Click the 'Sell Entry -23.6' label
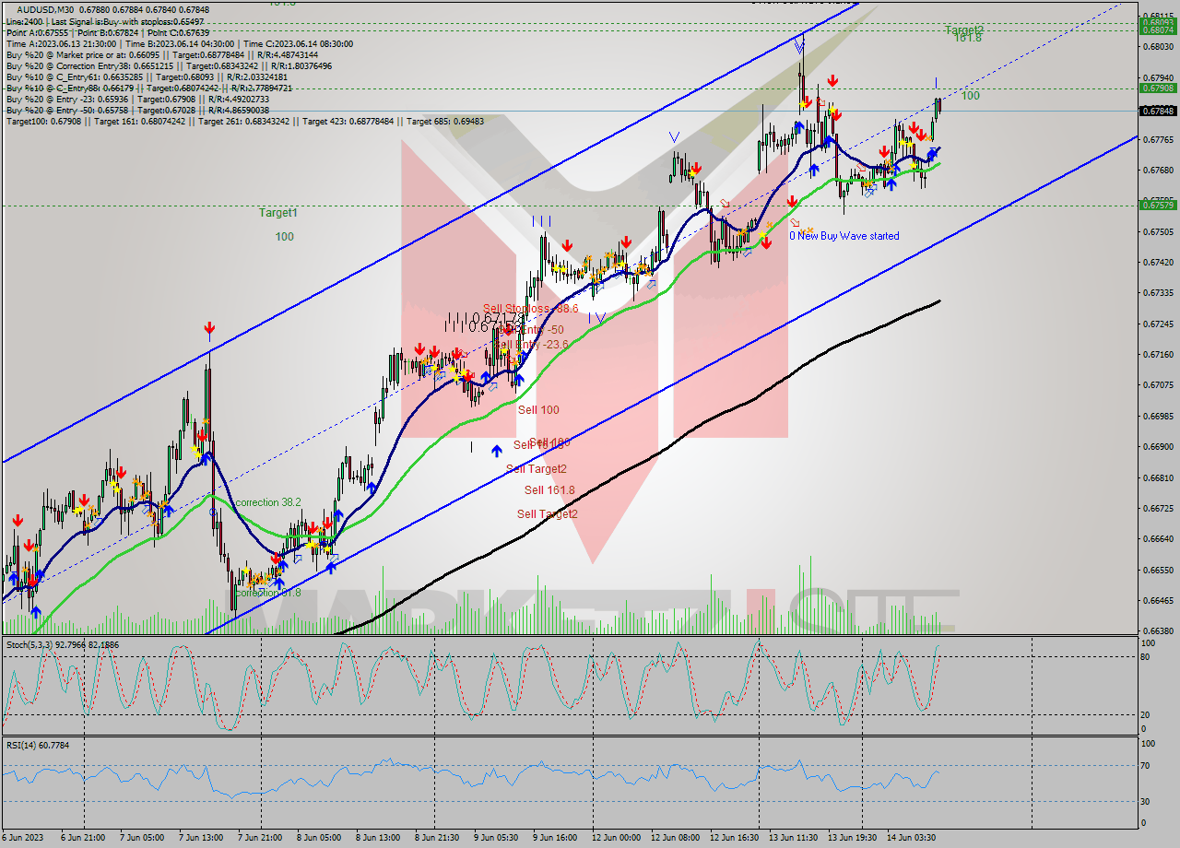The image size is (1180, 848). pos(531,345)
